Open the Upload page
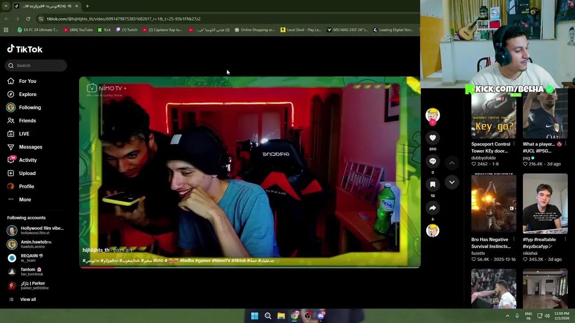Screen dimensions: 575x323 tap(27, 173)
